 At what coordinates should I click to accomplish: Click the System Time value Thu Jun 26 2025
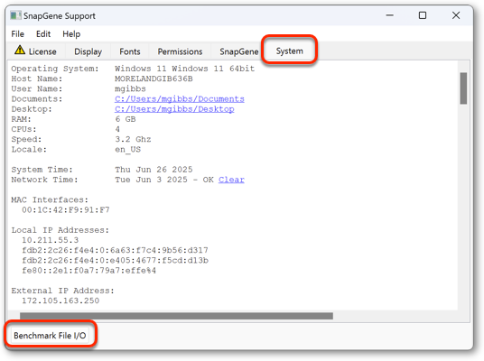pyautogui.click(x=154, y=170)
